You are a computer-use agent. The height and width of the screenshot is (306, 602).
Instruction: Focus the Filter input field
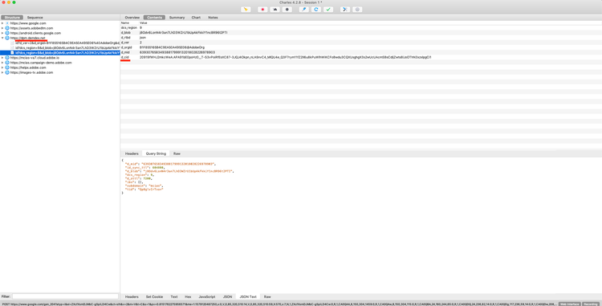click(x=65, y=296)
